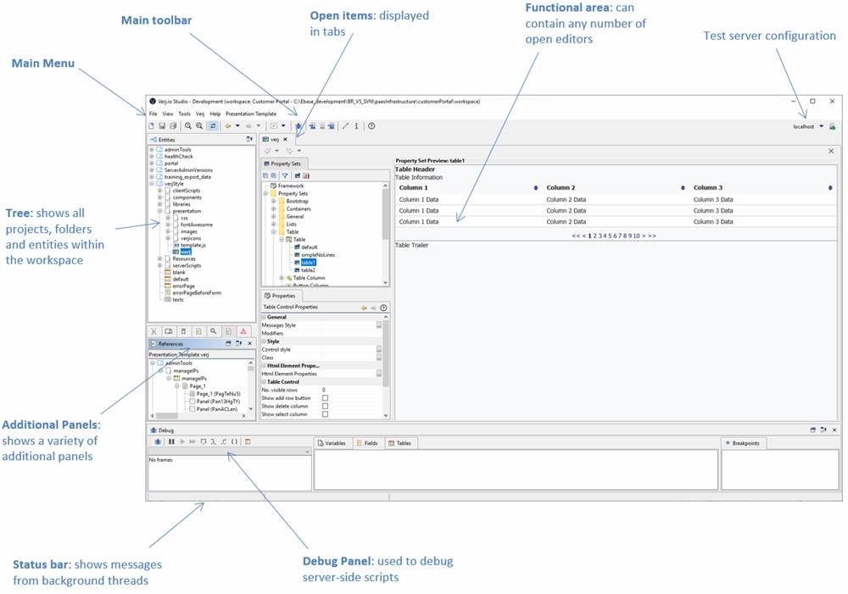This screenshot has width=848, height=594.
Task: Click the Save icon in main toolbar
Action: click(x=162, y=126)
